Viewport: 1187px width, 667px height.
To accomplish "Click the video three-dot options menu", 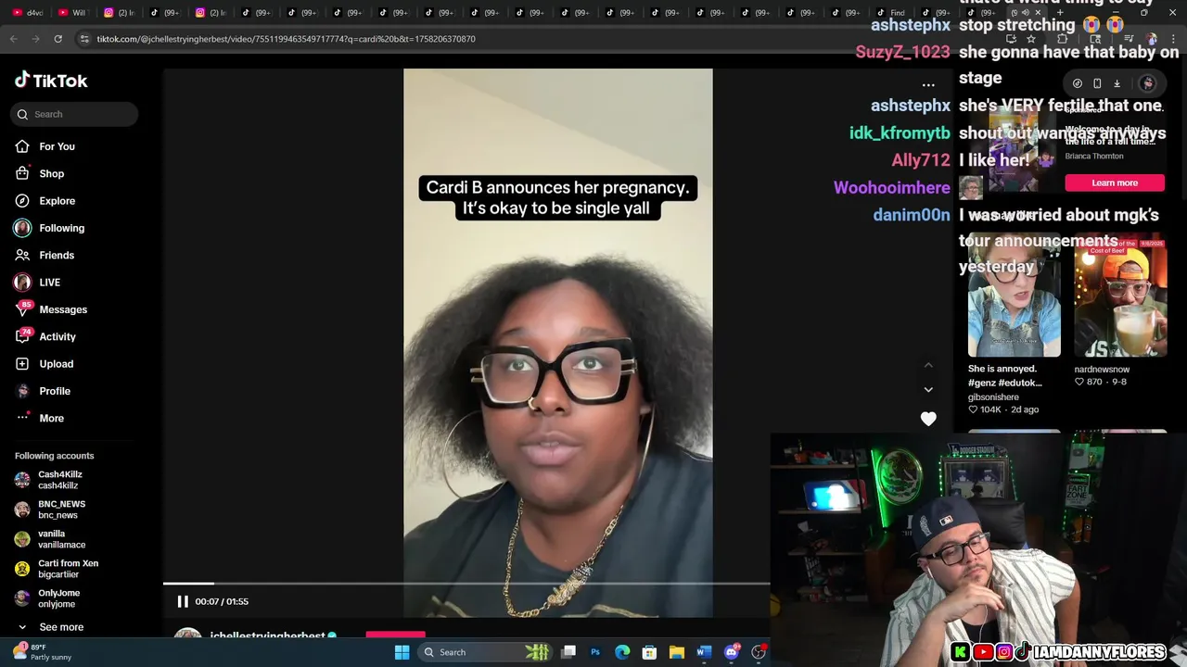I will [928, 85].
